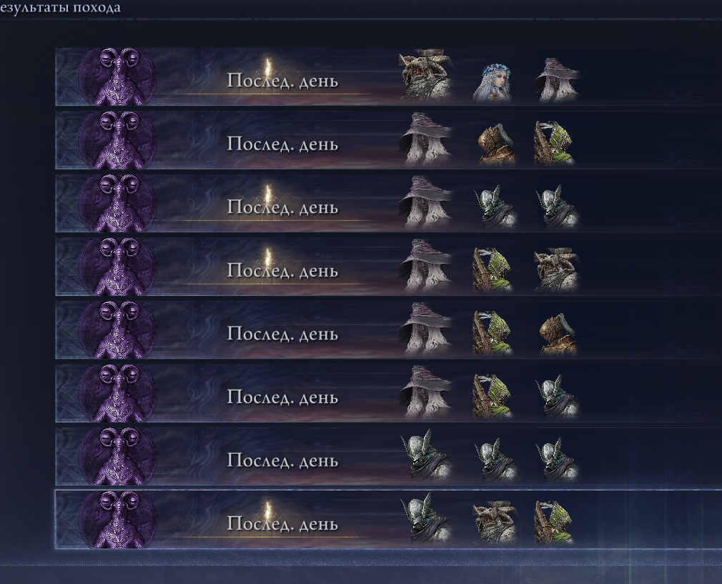Click the Guardian portrait in the fifth result row

558,334
